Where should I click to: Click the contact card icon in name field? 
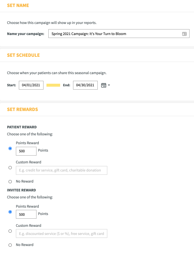click(x=184, y=34)
